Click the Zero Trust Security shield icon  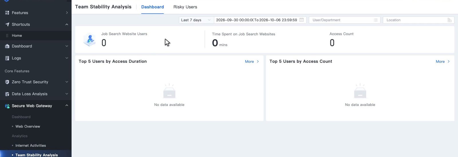click(7, 82)
